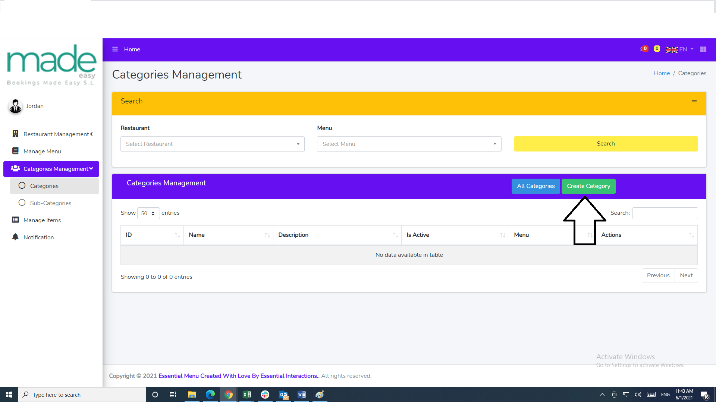
Task: Click the UK flag language icon
Action: [672, 50]
